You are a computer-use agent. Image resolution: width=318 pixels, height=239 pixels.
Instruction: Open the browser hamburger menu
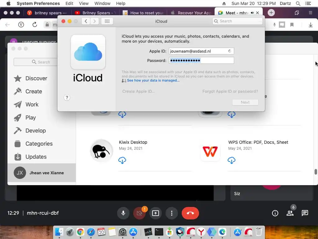pos(310,13)
